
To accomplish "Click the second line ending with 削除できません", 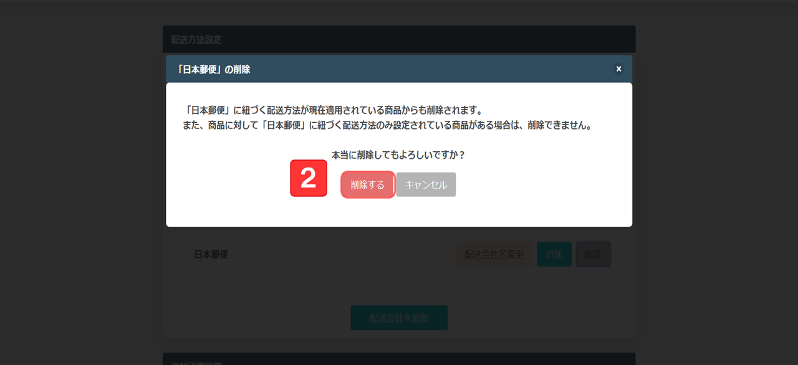I will pos(387,125).
